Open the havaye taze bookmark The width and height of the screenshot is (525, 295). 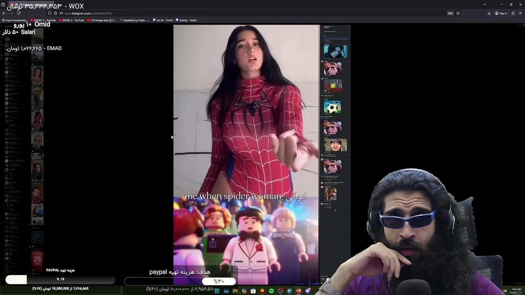coord(101,20)
